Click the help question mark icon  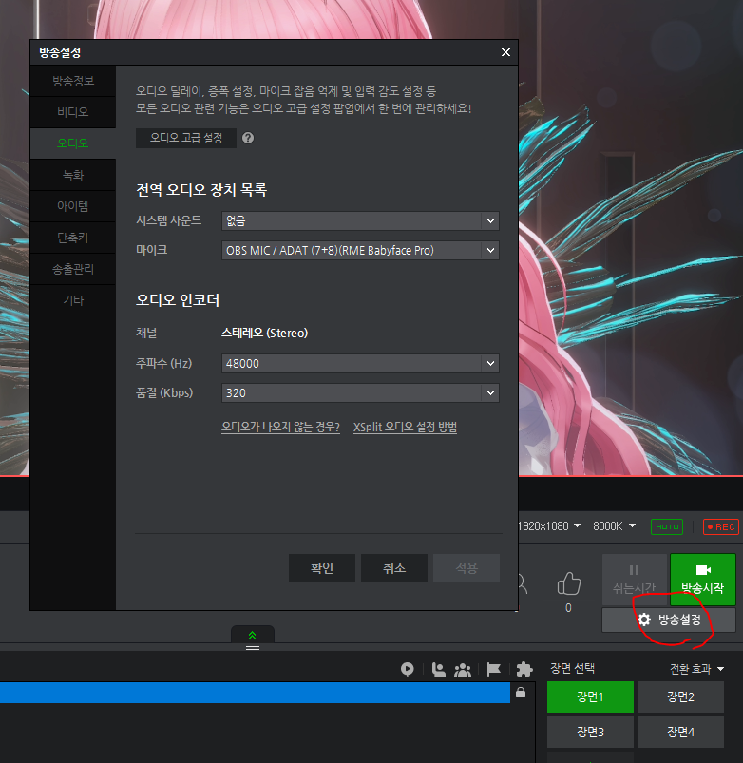[x=248, y=138]
